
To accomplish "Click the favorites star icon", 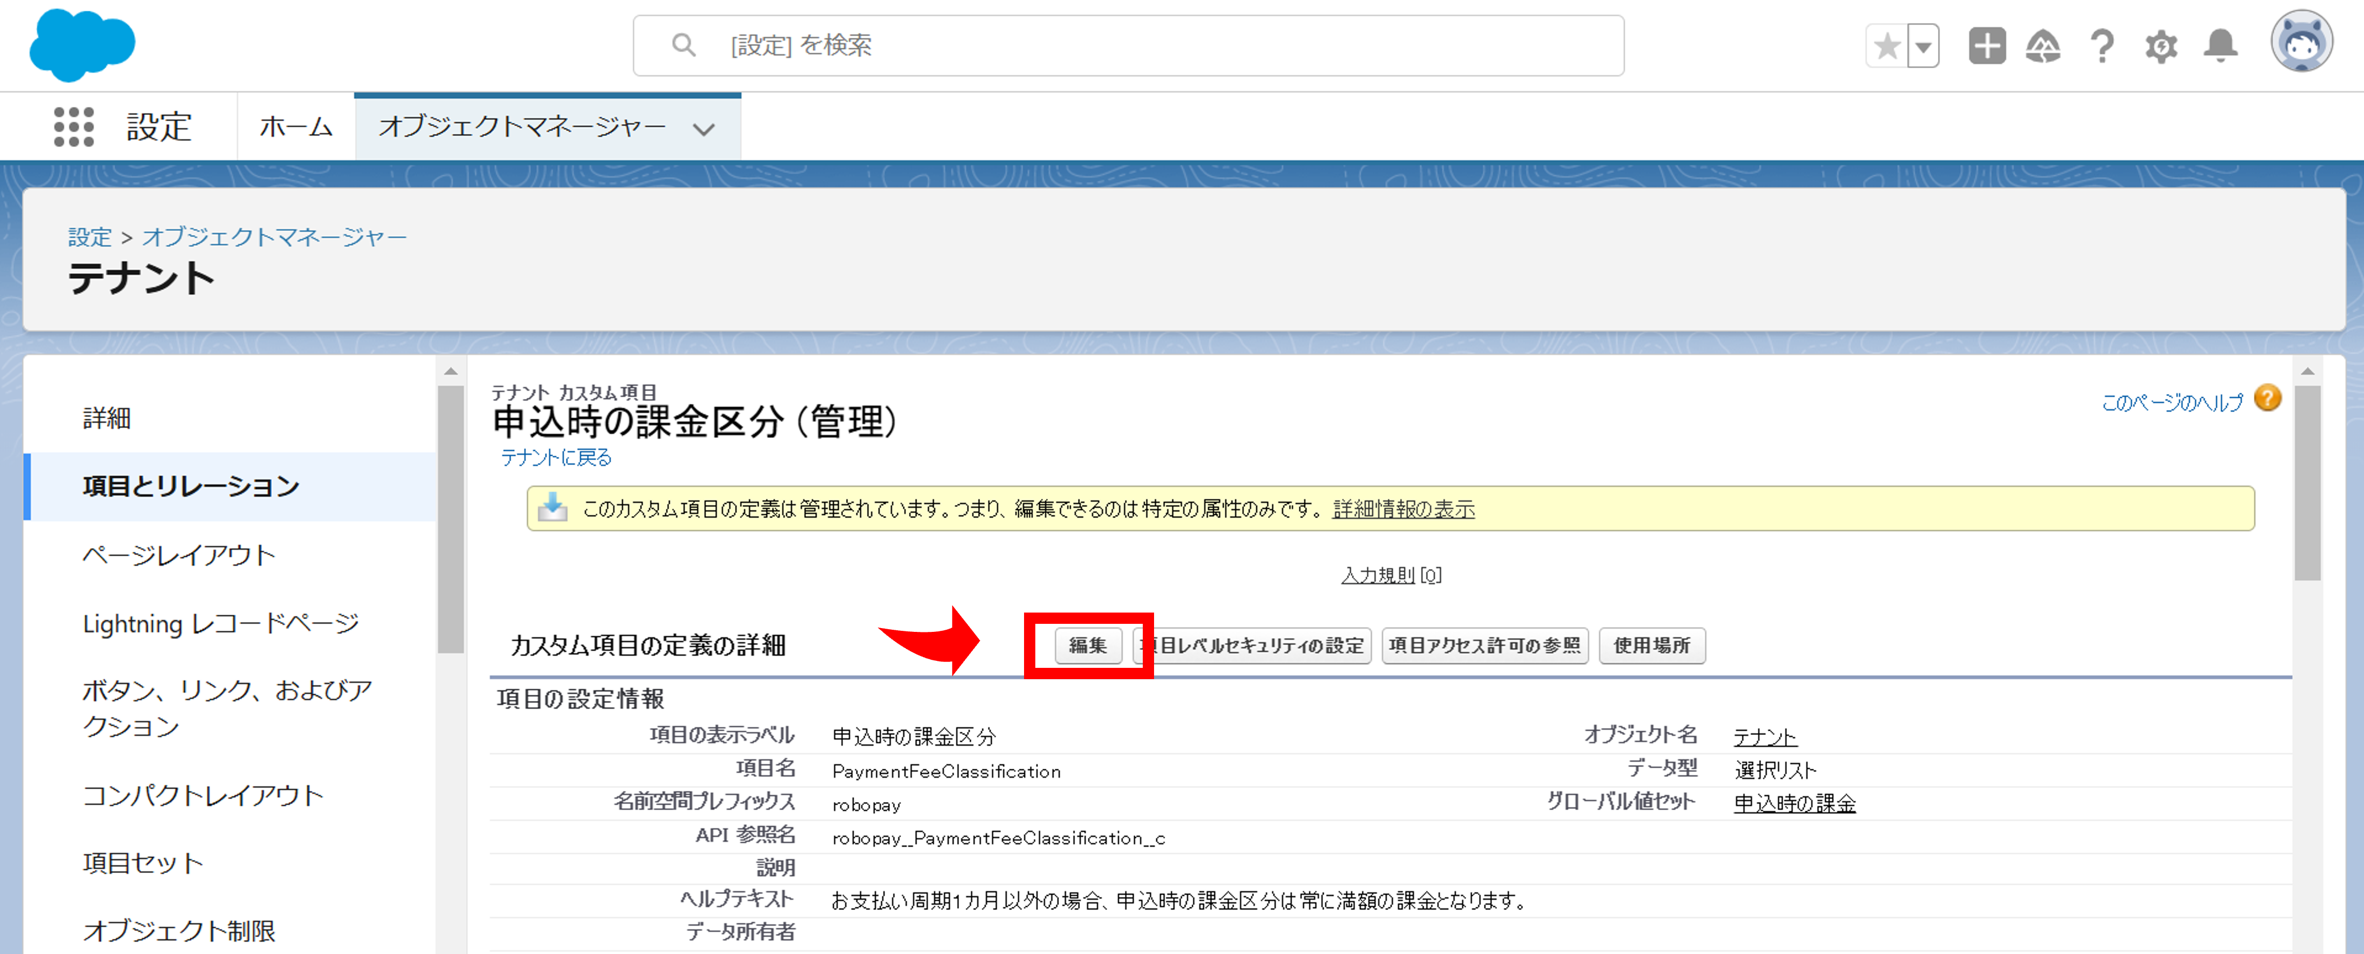I will point(1887,46).
